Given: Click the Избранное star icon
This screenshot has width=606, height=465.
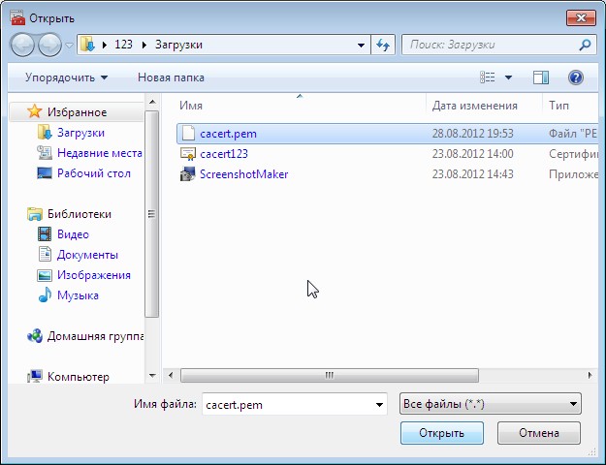Looking at the screenshot, I should 34,111.
